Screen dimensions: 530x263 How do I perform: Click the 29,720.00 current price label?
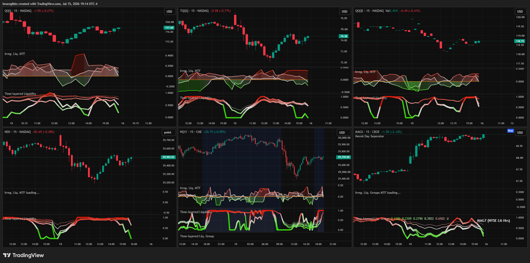point(344,157)
